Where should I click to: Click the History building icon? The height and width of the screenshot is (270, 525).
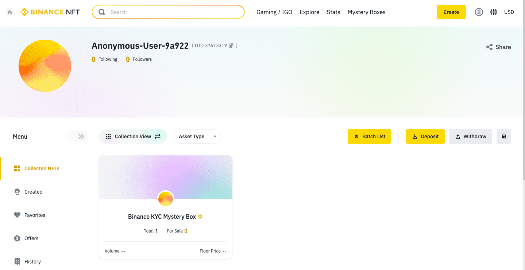pyautogui.click(x=17, y=262)
